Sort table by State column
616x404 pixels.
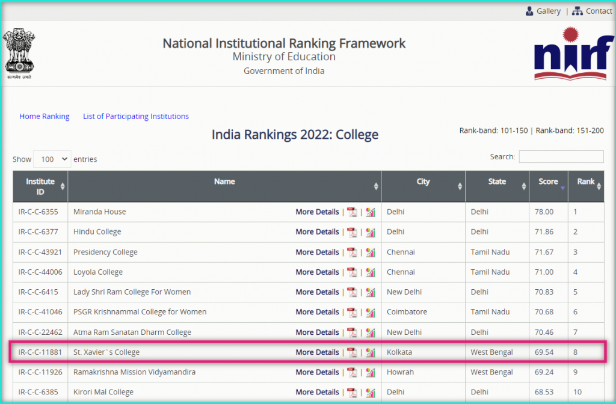point(497,186)
